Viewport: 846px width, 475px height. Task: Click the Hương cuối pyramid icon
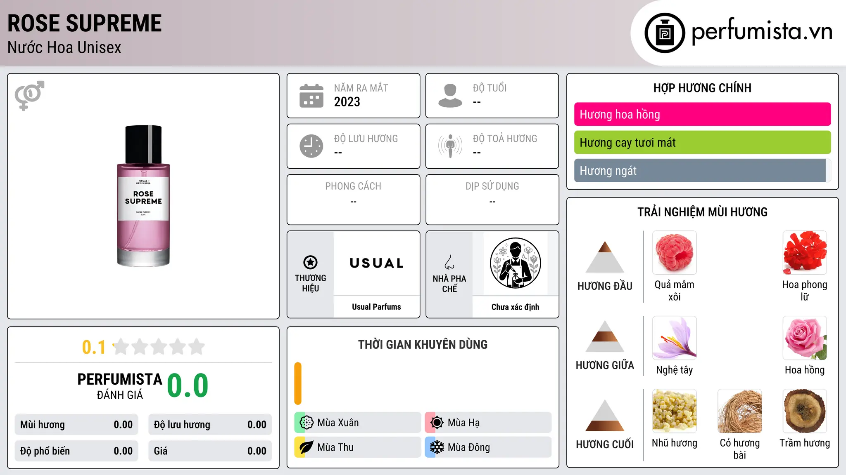pyautogui.click(x=605, y=415)
